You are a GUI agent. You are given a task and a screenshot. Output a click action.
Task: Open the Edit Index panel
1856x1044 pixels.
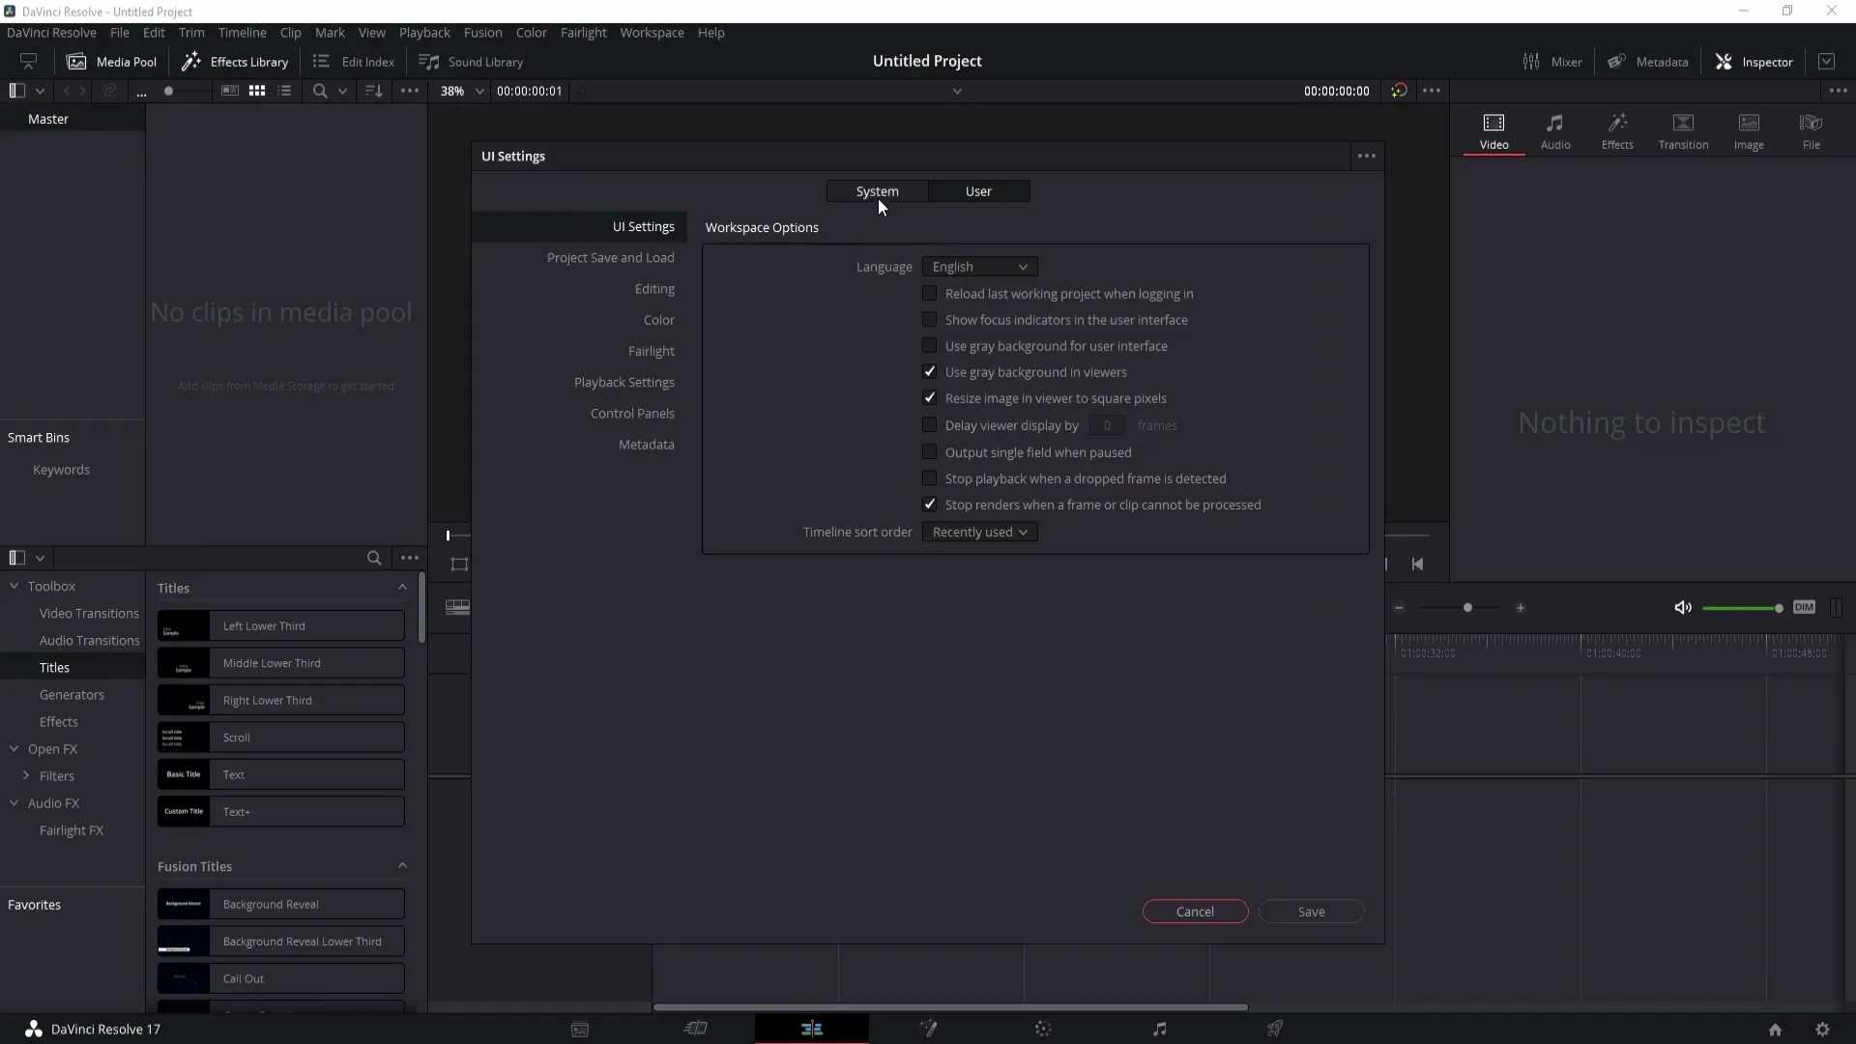click(x=354, y=62)
